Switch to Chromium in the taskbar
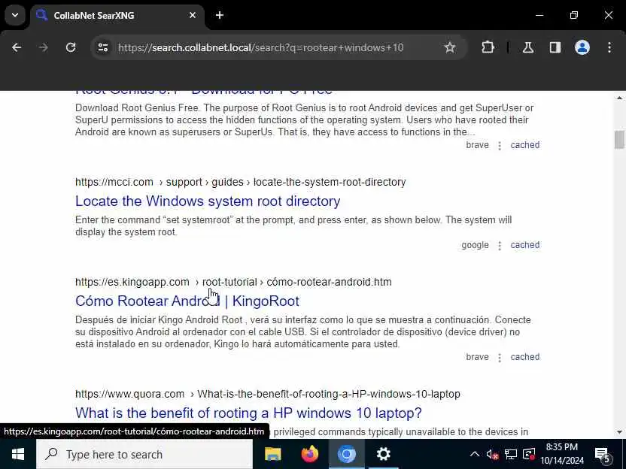Screen dimensions: 626x469 coord(347,454)
